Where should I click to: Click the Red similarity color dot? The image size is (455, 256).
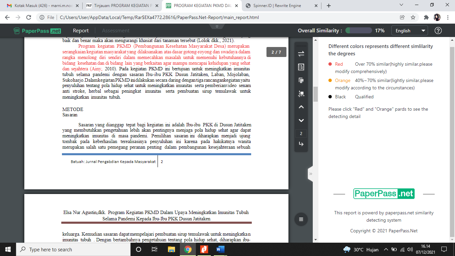(x=330, y=64)
